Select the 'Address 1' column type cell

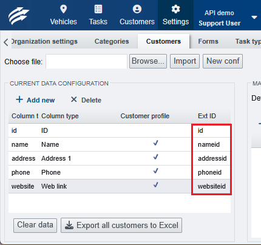pos(56,158)
